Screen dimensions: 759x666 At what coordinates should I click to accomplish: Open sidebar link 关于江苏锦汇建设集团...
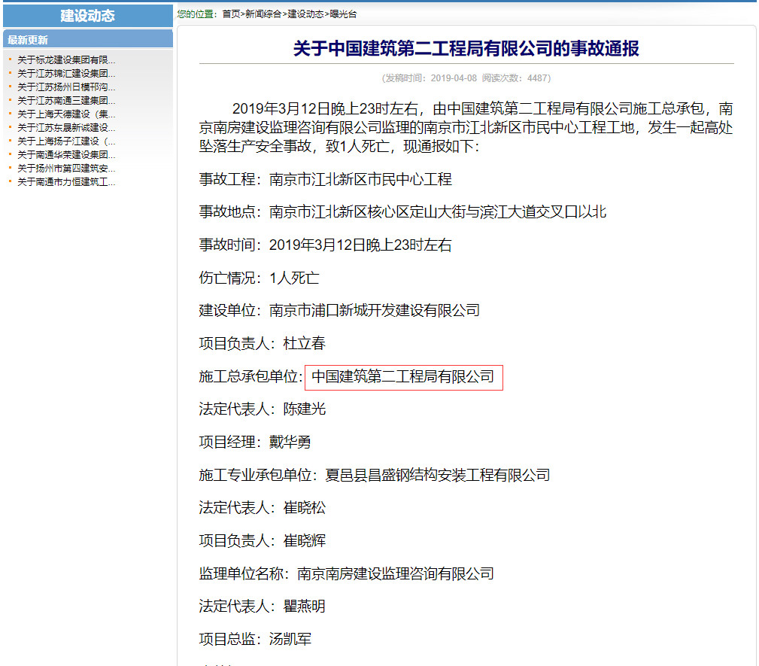click(66, 74)
